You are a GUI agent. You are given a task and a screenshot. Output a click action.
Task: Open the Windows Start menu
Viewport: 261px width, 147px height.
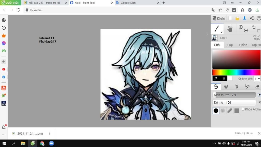click(4, 143)
